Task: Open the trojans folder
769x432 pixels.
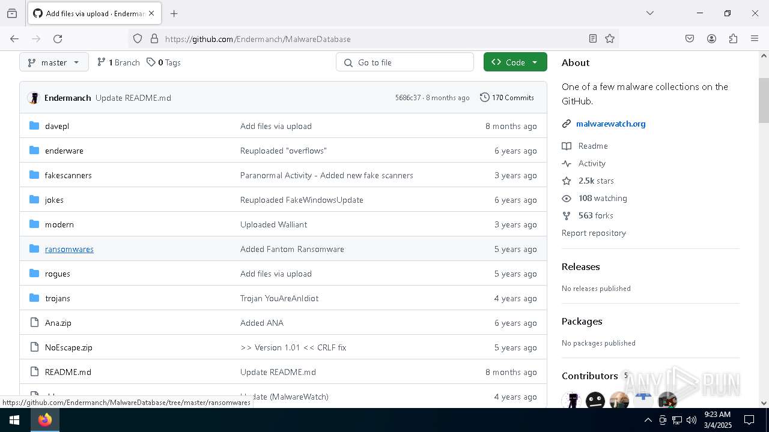Action: (x=58, y=298)
